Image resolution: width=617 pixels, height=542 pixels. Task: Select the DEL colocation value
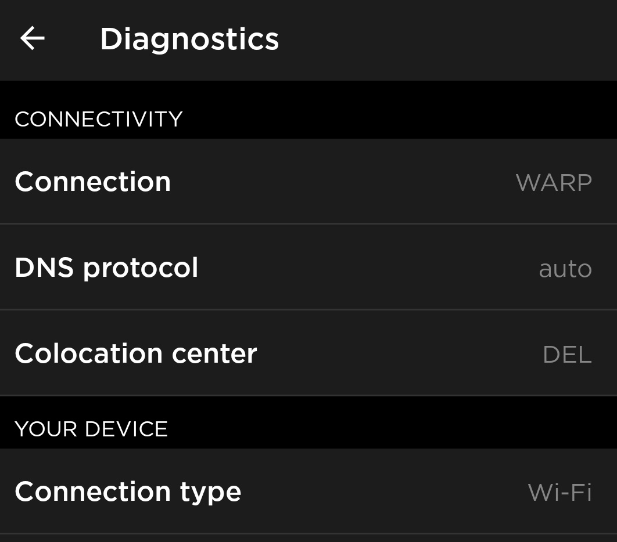[x=567, y=354]
